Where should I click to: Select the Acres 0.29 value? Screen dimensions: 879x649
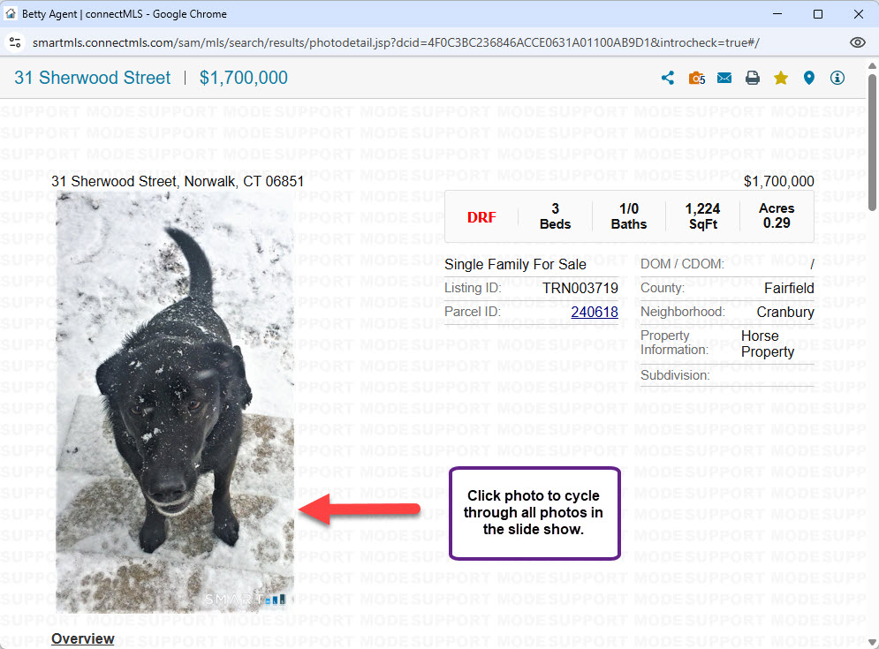point(777,215)
